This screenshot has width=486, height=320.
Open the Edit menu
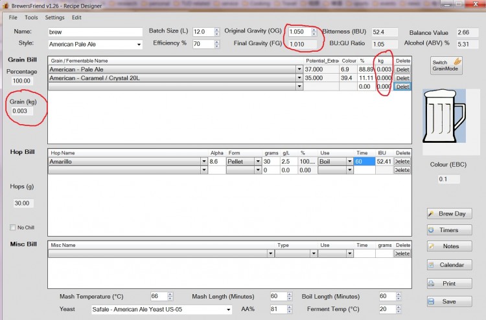coord(76,17)
